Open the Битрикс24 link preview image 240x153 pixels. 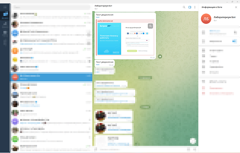(x=126, y=39)
